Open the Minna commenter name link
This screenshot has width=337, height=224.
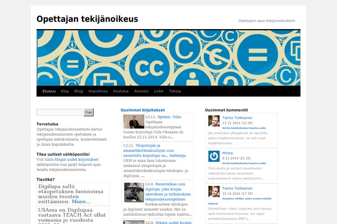point(227,153)
